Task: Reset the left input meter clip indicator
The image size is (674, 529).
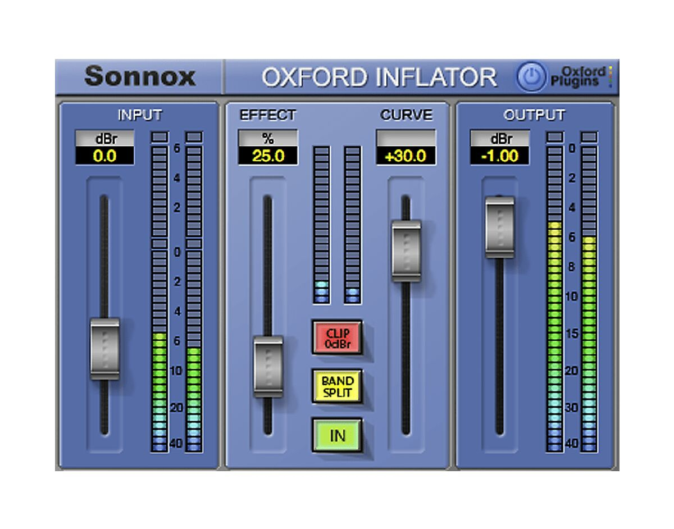Action: [160, 136]
